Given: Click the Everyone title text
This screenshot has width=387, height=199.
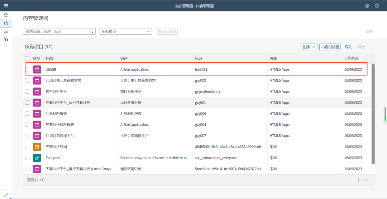Looking at the screenshot, I should coord(53,158).
